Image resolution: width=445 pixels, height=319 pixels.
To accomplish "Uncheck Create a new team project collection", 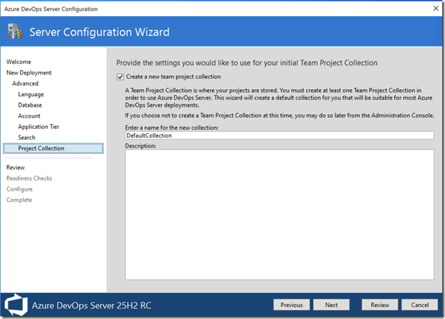I will 120,77.
